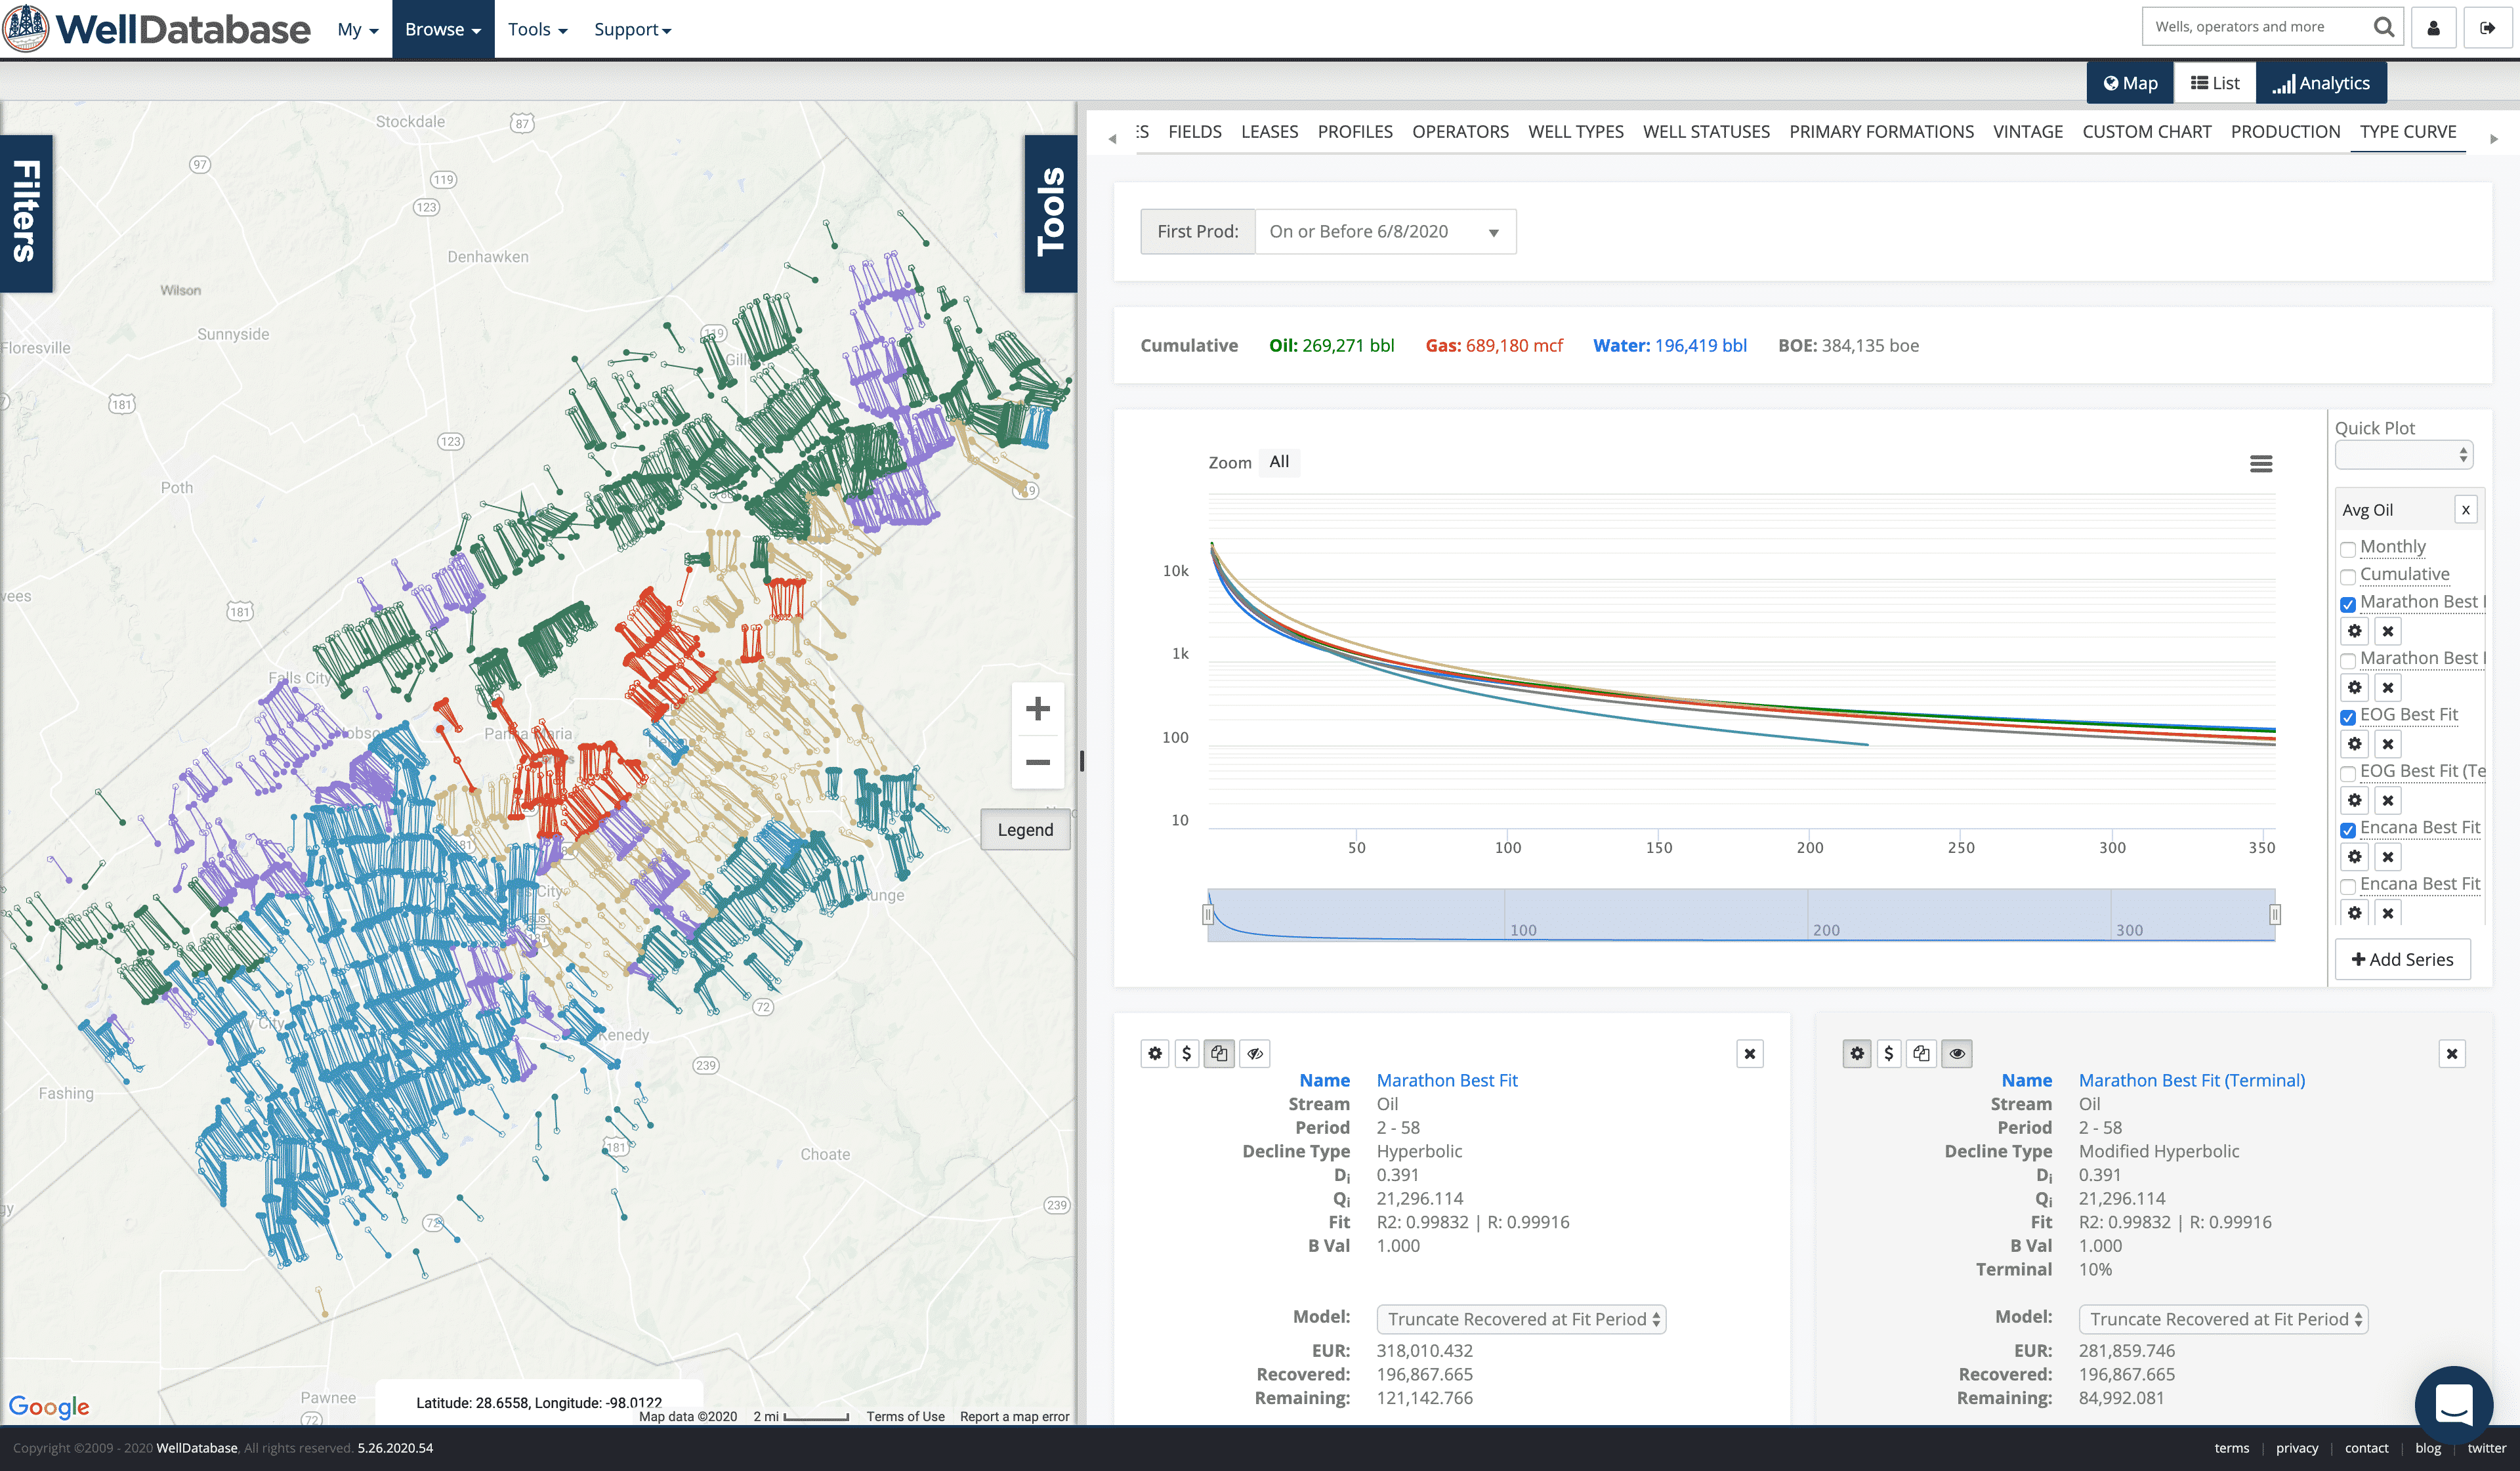Open the Browse menu dropdown
The width and height of the screenshot is (2520, 1471).
(443, 29)
